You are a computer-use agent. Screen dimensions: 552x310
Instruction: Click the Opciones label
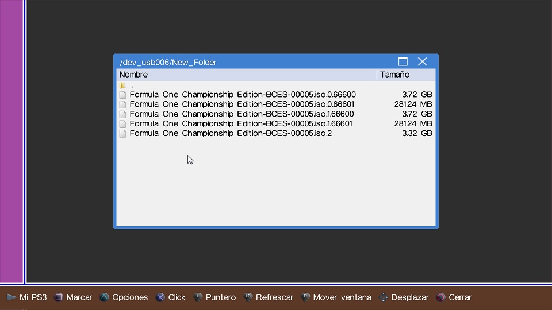pos(130,298)
